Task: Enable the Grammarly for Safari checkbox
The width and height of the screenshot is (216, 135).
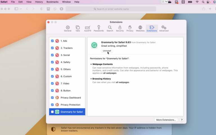Action: (x=52, y=112)
